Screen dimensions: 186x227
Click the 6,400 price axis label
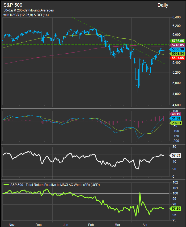coord(176,17)
